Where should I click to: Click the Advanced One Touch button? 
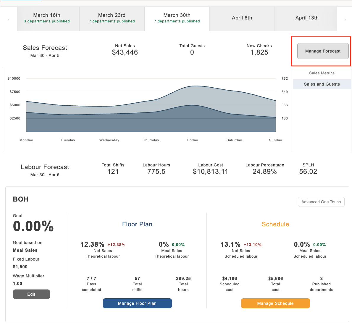pos(321,202)
